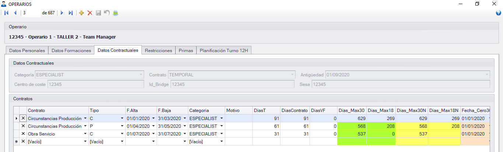Remove the Obra Servicio contract row
503x152 pixels.
(x=23, y=134)
